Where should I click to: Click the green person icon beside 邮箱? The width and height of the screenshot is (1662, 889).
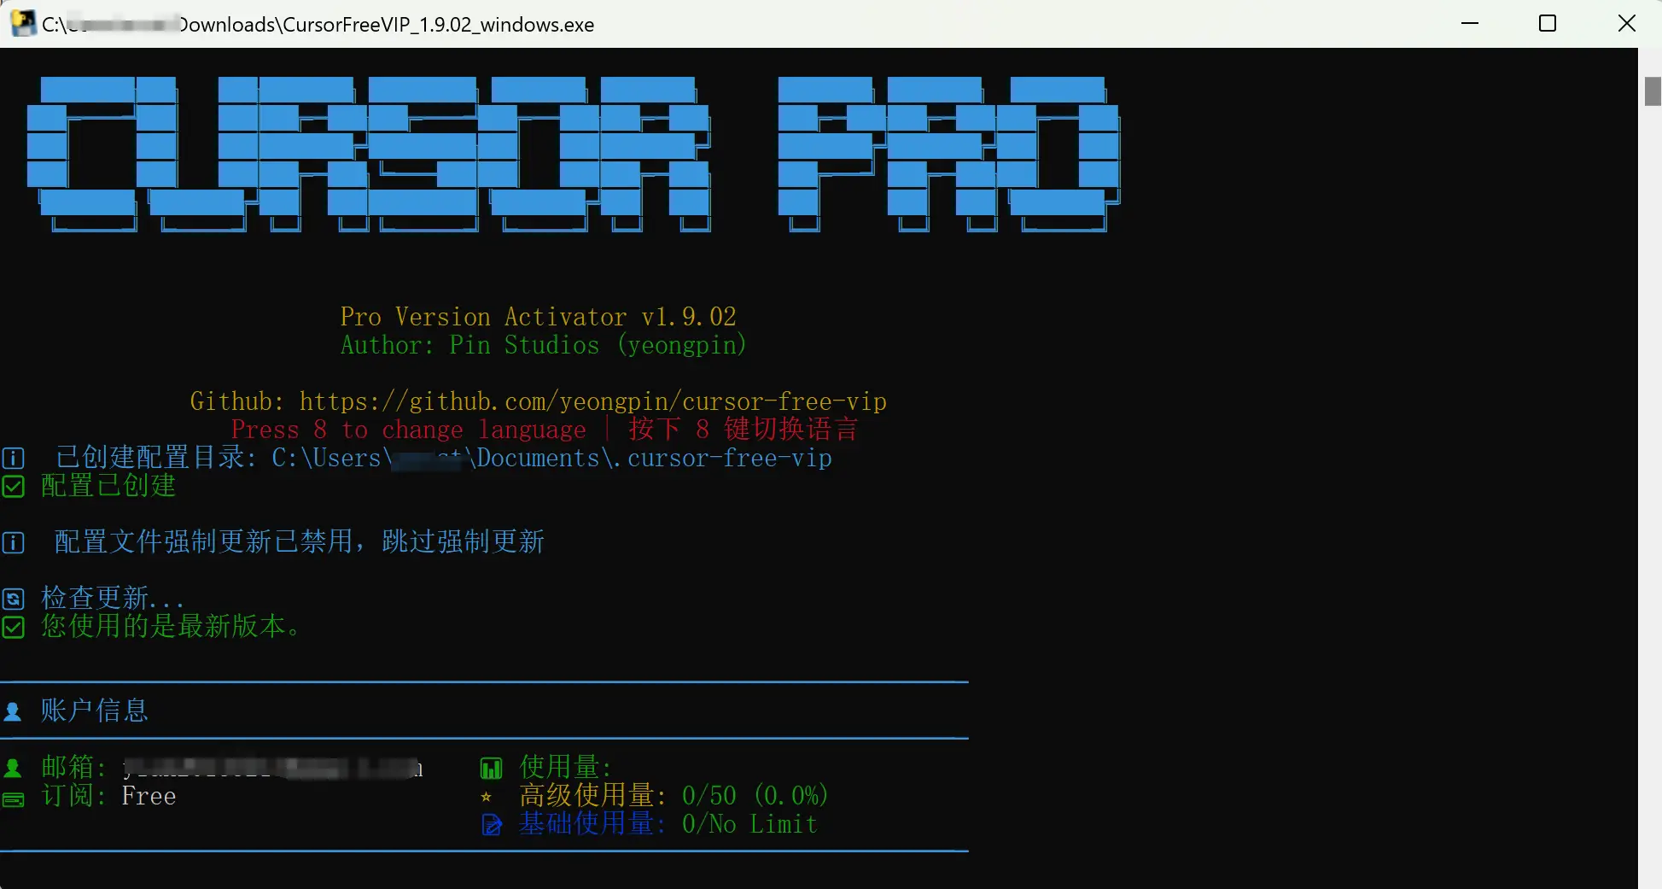(13, 768)
